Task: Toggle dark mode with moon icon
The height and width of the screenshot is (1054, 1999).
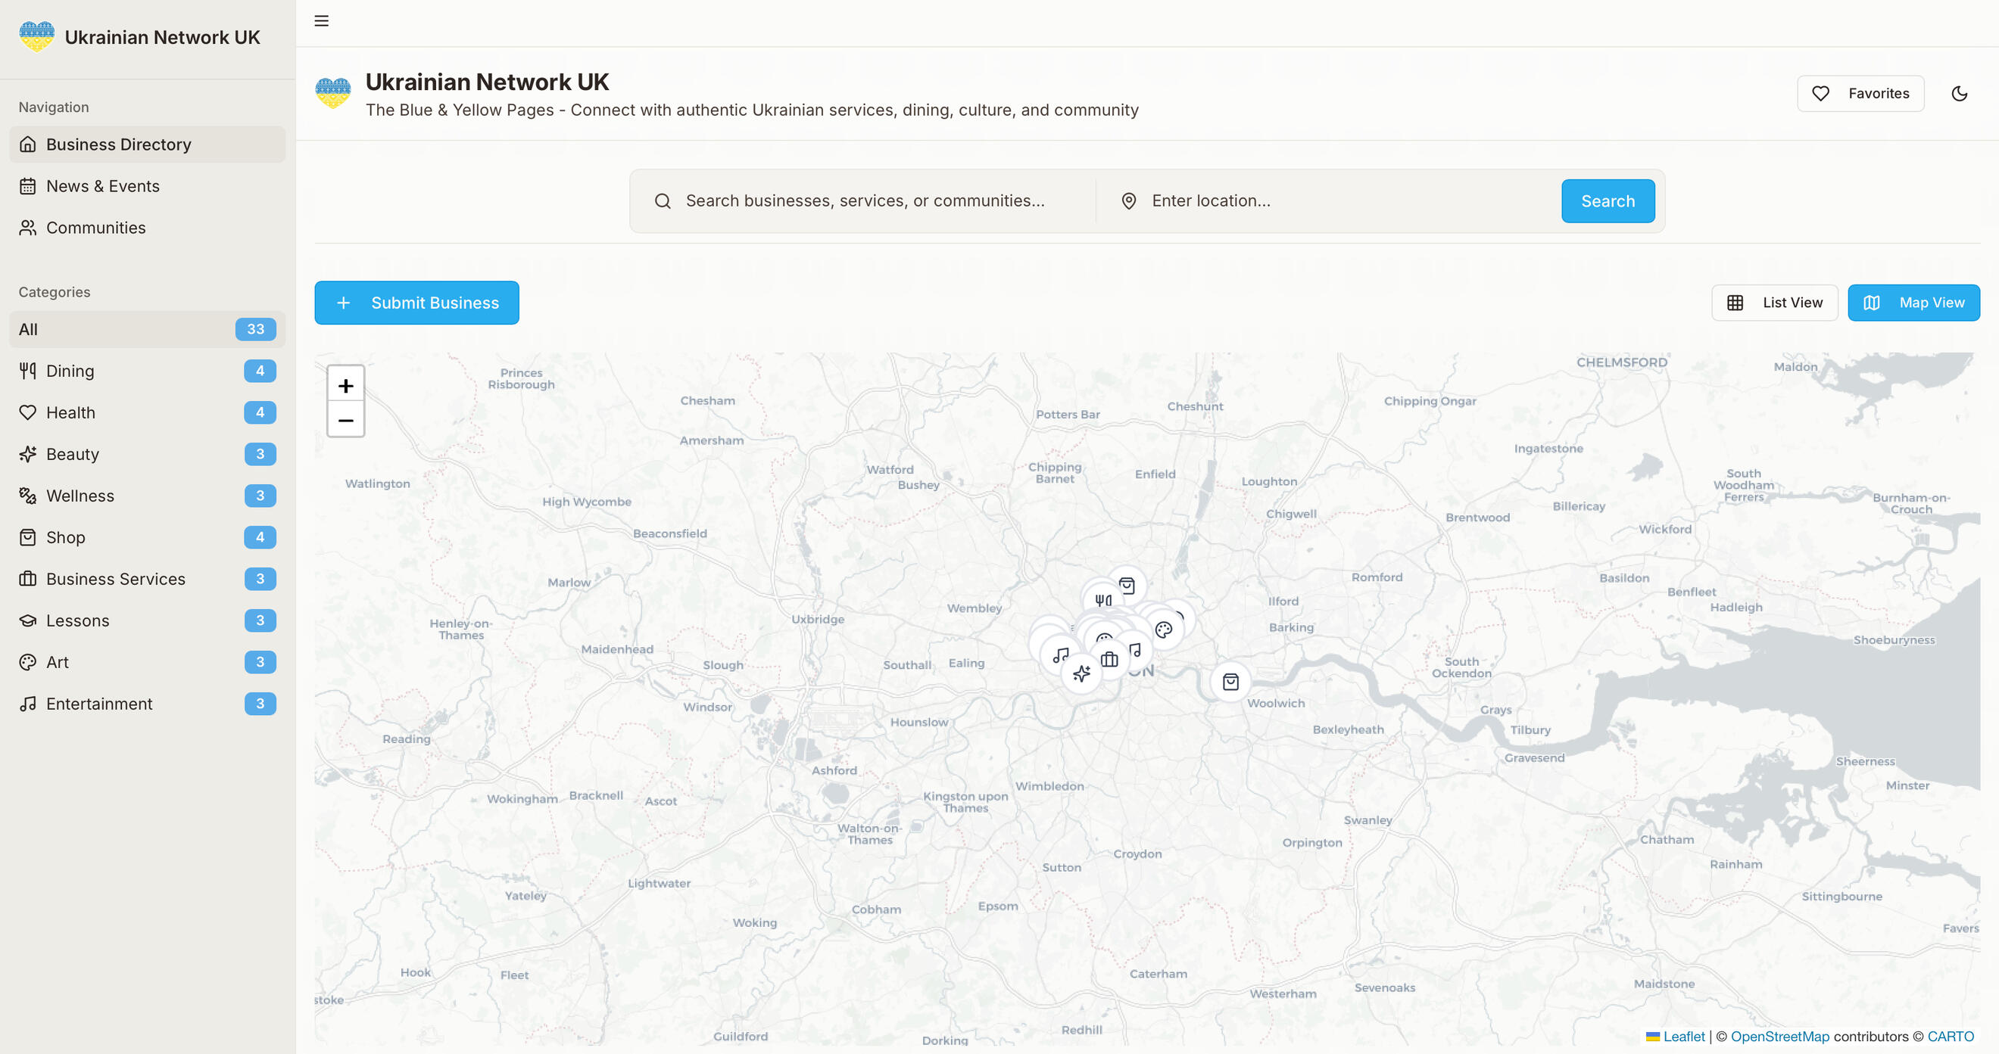Action: point(1959,93)
